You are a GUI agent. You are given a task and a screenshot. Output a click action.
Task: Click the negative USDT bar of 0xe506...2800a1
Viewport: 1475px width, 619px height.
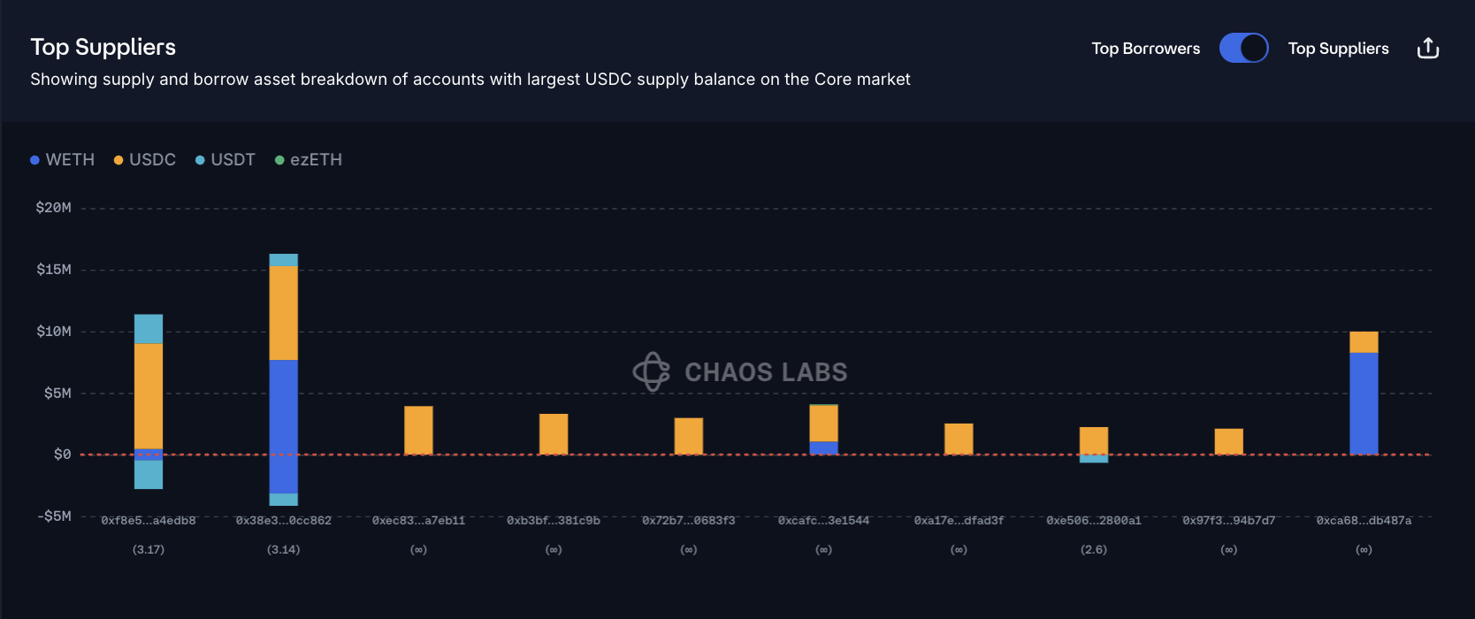point(1094,458)
